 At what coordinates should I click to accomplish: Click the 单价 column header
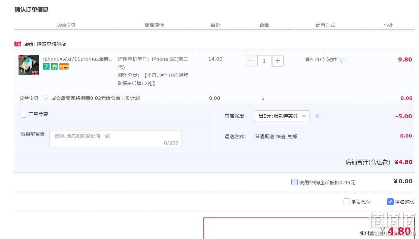[x=215, y=25]
